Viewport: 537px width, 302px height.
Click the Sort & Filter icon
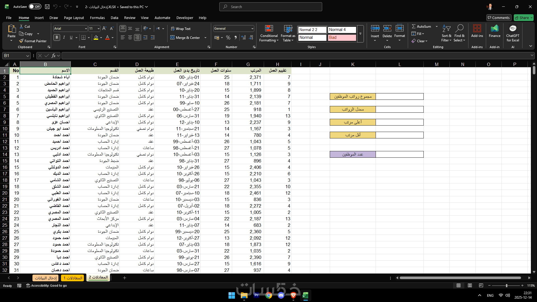[446, 29]
